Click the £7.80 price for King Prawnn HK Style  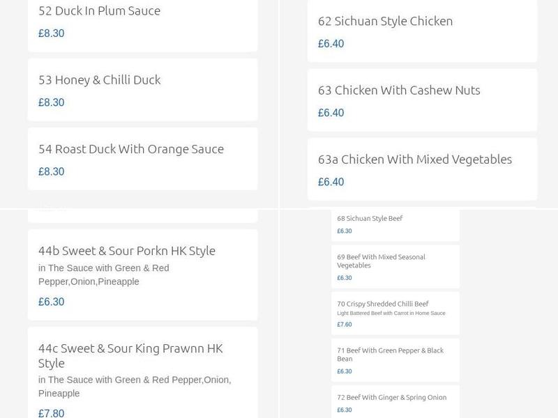coord(50,412)
